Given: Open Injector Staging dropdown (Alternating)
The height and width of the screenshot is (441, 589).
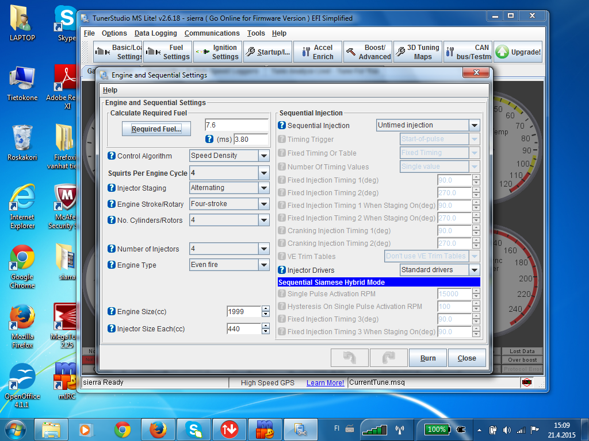Looking at the screenshot, I should pos(229,188).
